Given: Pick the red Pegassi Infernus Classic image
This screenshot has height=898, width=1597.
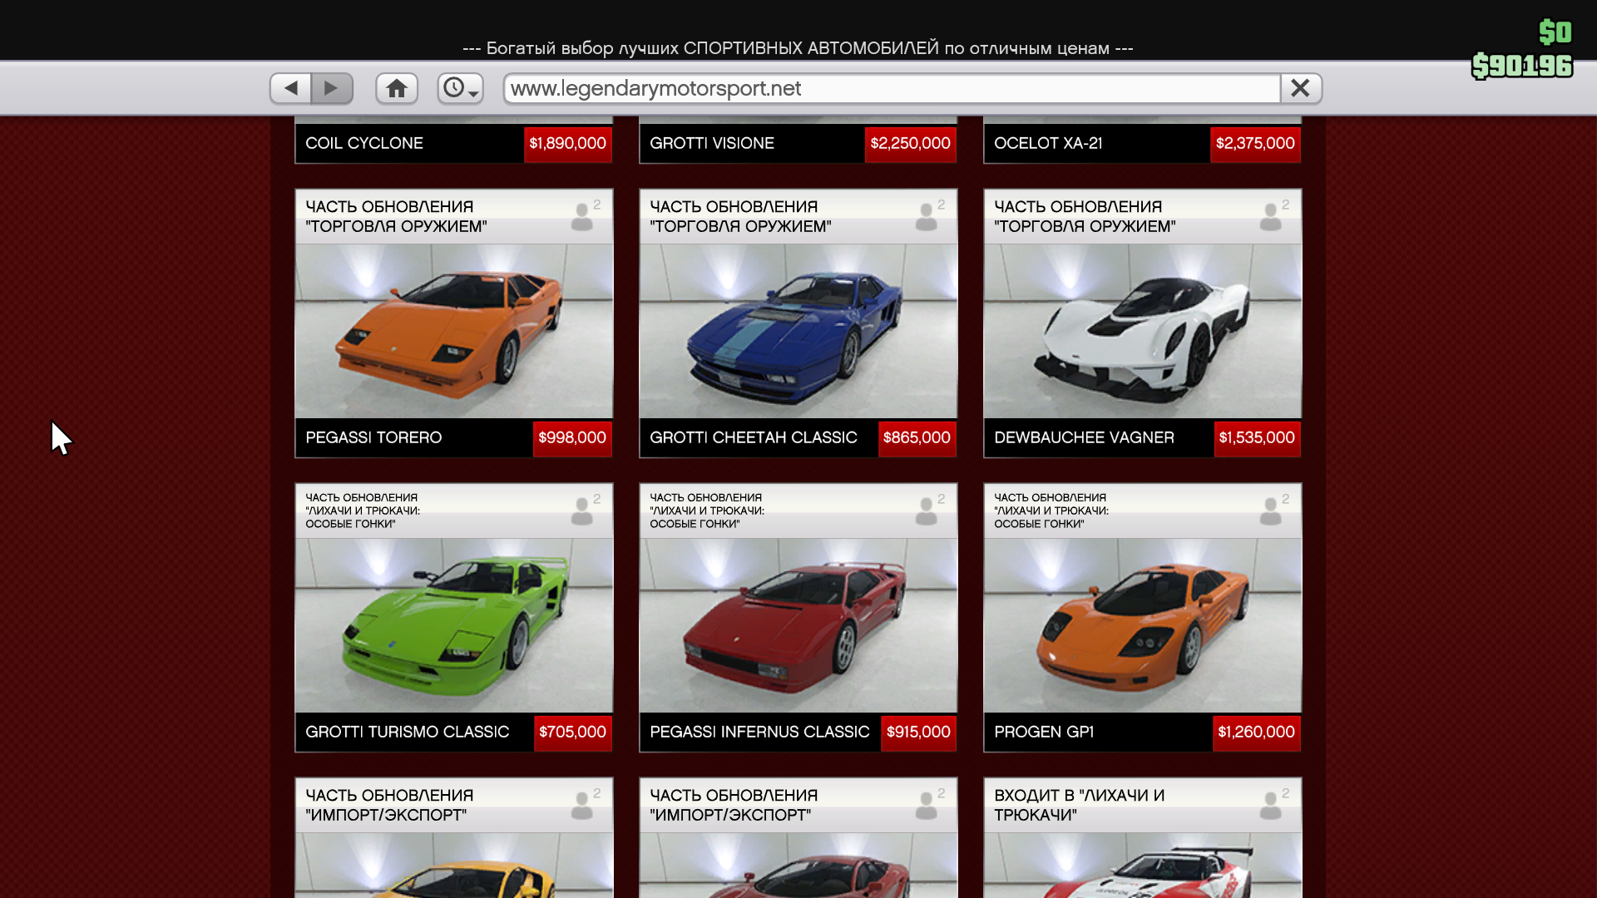Looking at the screenshot, I should tap(798, 625).
